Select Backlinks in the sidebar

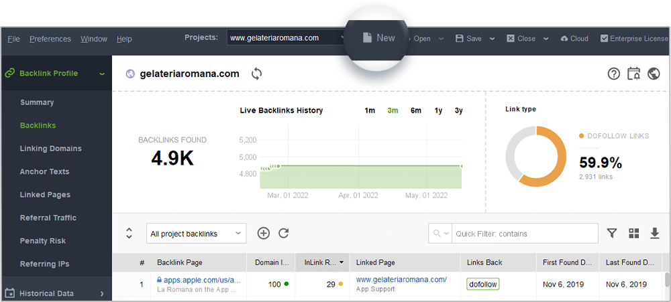[x=38, y=126]
